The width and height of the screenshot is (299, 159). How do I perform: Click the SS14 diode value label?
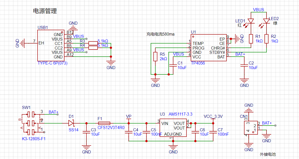pyautogui.click(x=73, y=130)
